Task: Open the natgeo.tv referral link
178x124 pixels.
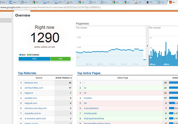Action: [29, 93]
